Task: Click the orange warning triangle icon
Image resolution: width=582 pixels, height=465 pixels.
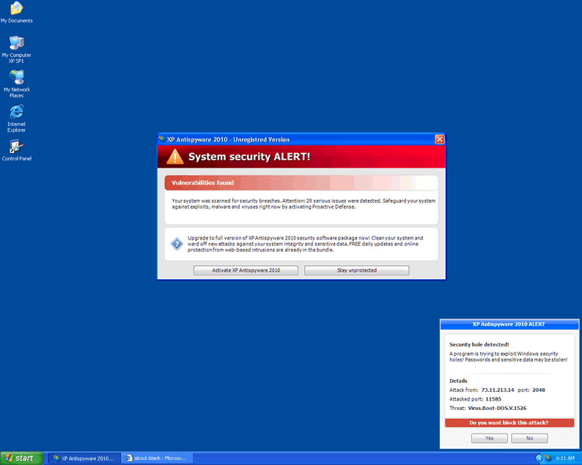Action: (x=175, y=157)
